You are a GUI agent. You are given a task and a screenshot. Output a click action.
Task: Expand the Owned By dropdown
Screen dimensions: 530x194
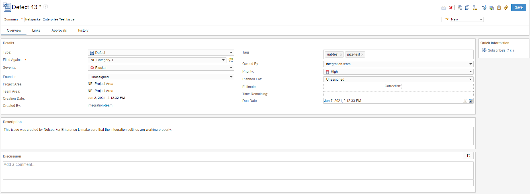pos(398,64)
